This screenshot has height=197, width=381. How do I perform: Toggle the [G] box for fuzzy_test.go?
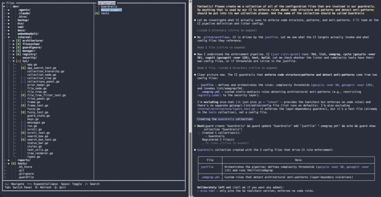click(23, 112)
